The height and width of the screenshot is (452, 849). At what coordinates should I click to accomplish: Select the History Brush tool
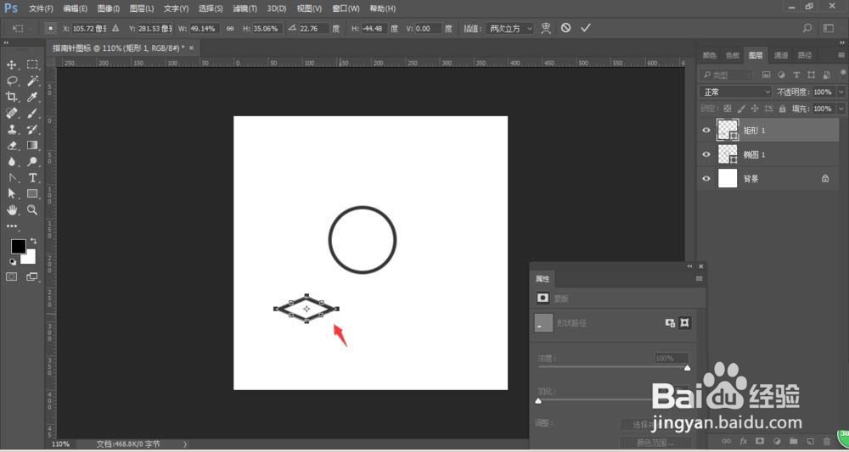[x=32, y=129]
